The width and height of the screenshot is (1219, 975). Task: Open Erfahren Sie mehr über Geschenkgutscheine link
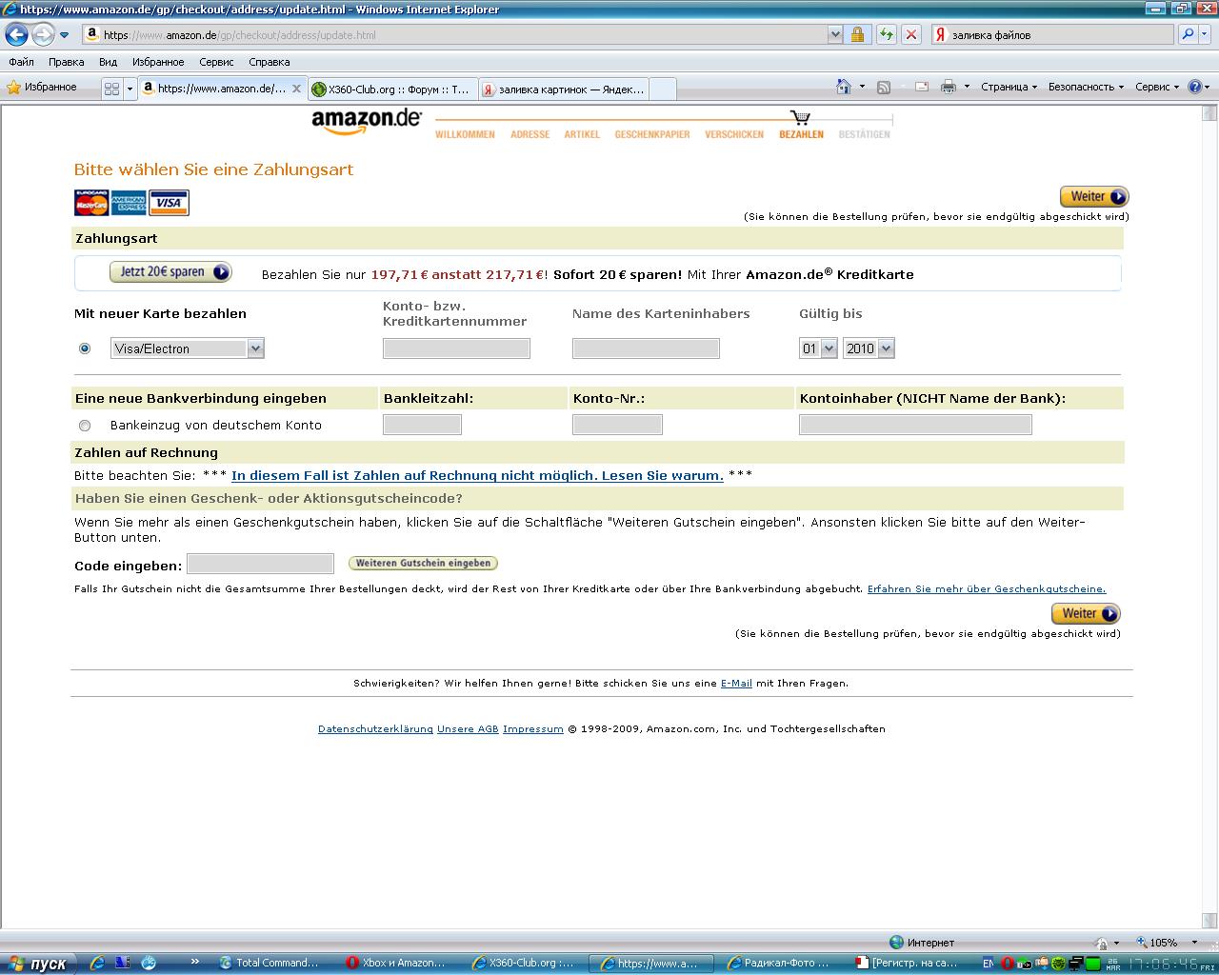point(987,589)
